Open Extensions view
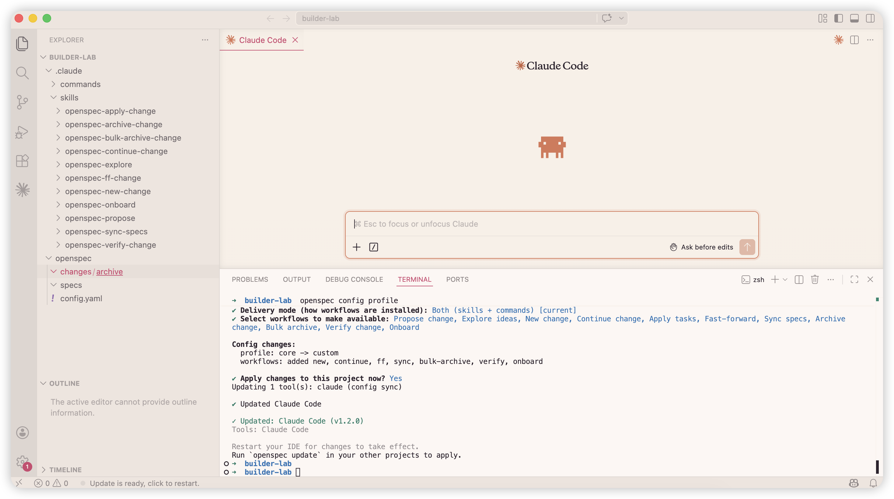 [22, 161]
